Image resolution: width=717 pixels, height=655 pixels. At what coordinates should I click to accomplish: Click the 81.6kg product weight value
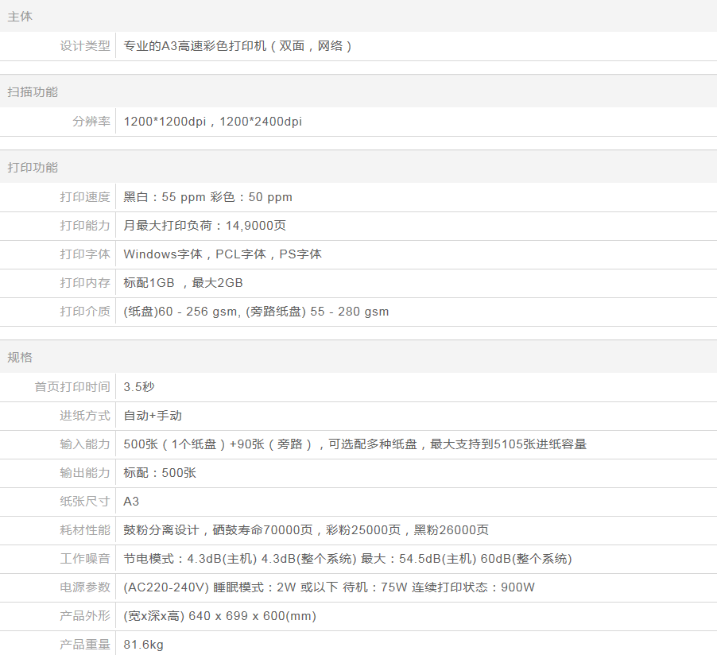click(144, 645)
